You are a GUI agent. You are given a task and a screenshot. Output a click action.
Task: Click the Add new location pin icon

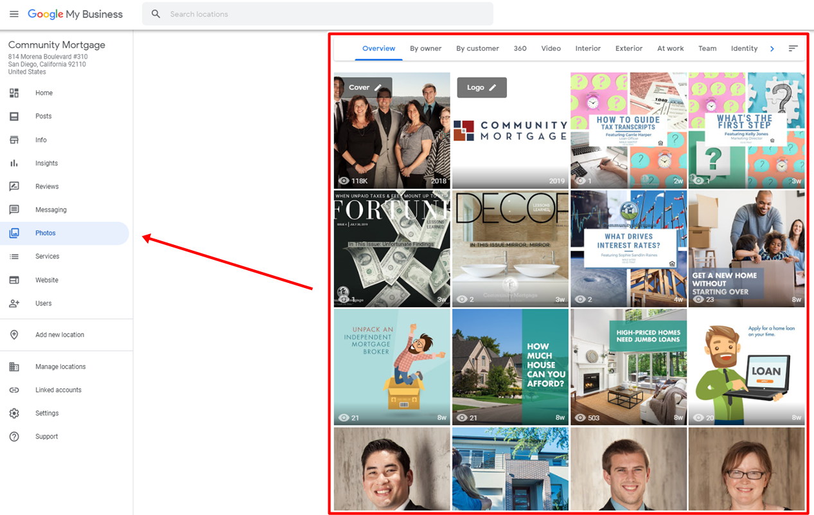[14, 335]
